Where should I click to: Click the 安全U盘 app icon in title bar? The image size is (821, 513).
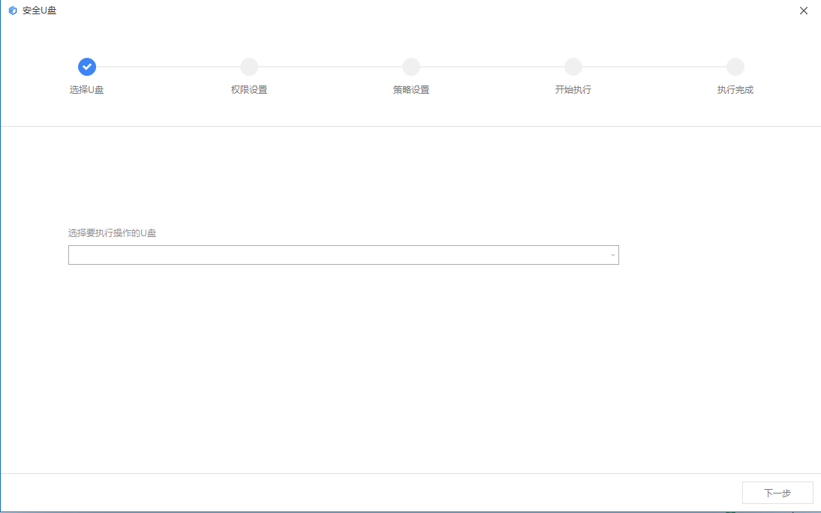[x=12, y=10]
